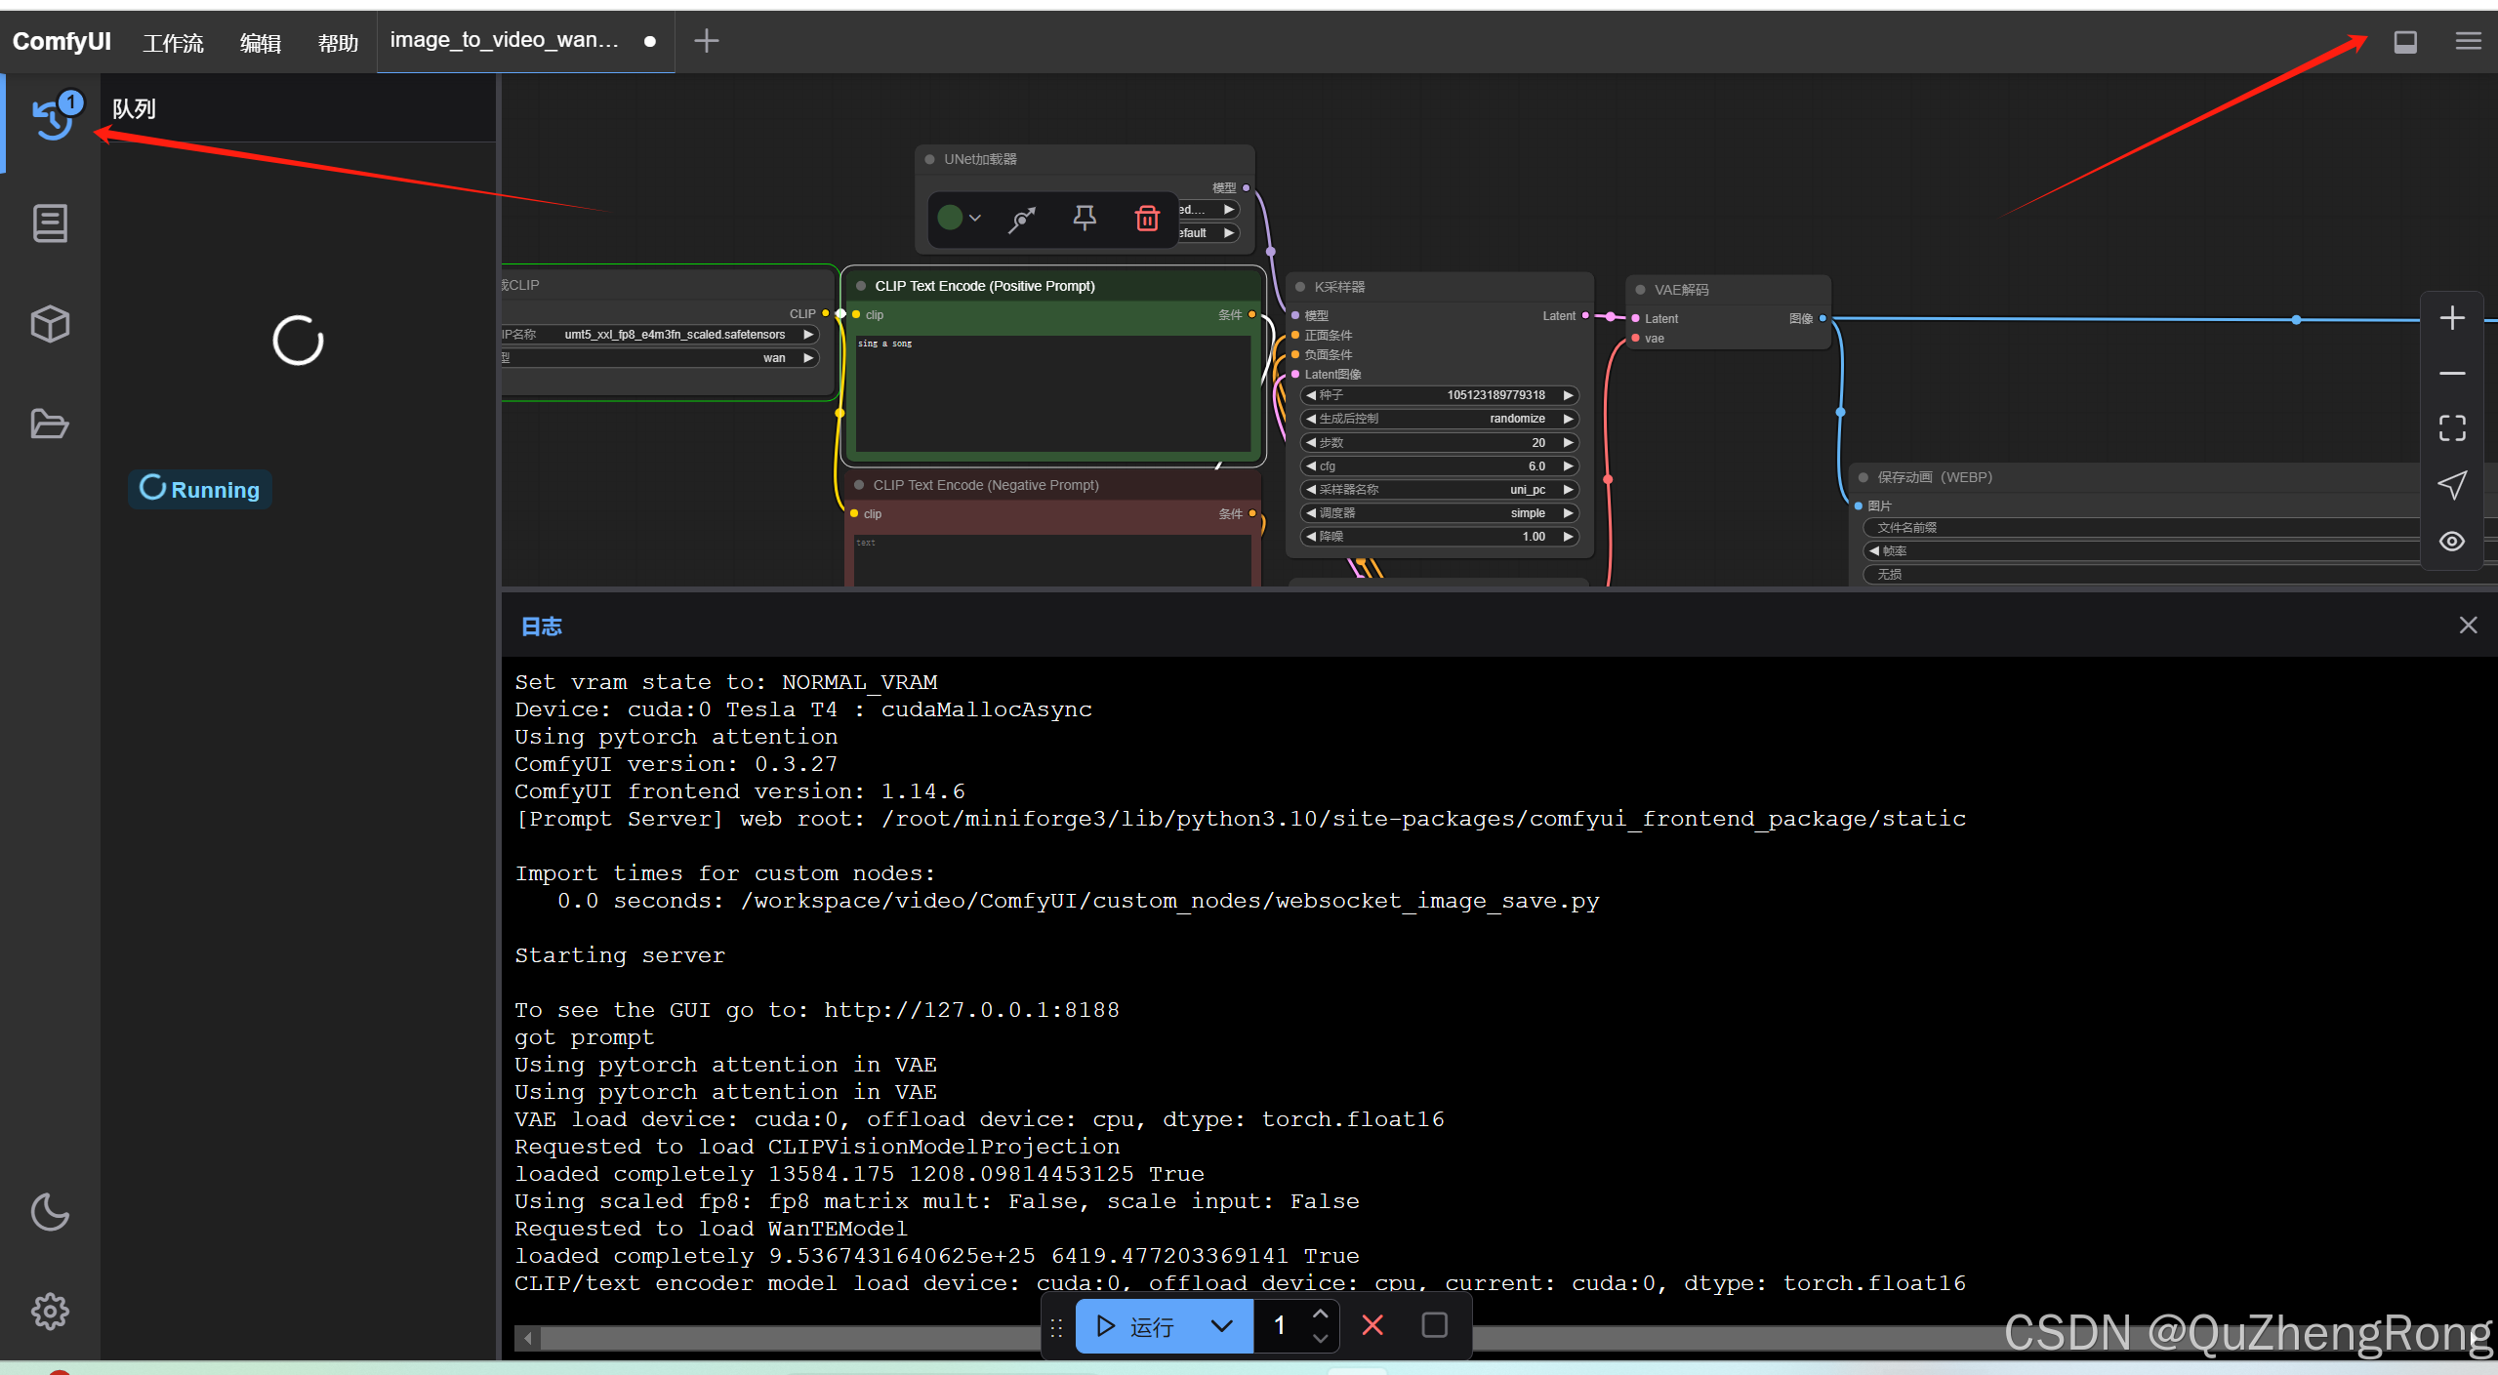The image size is (2498, 1375).
Task: Toggle dark theme moon icon
Action: 50,1212
